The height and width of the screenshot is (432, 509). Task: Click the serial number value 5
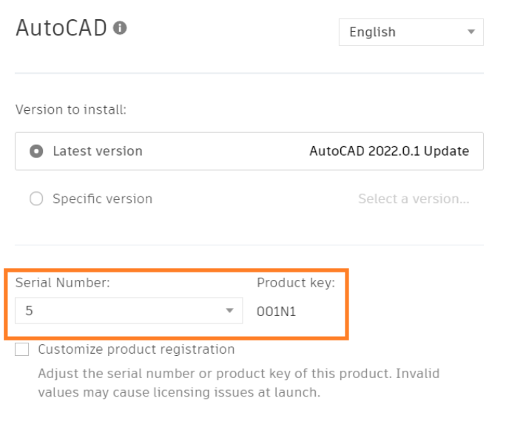30,311
